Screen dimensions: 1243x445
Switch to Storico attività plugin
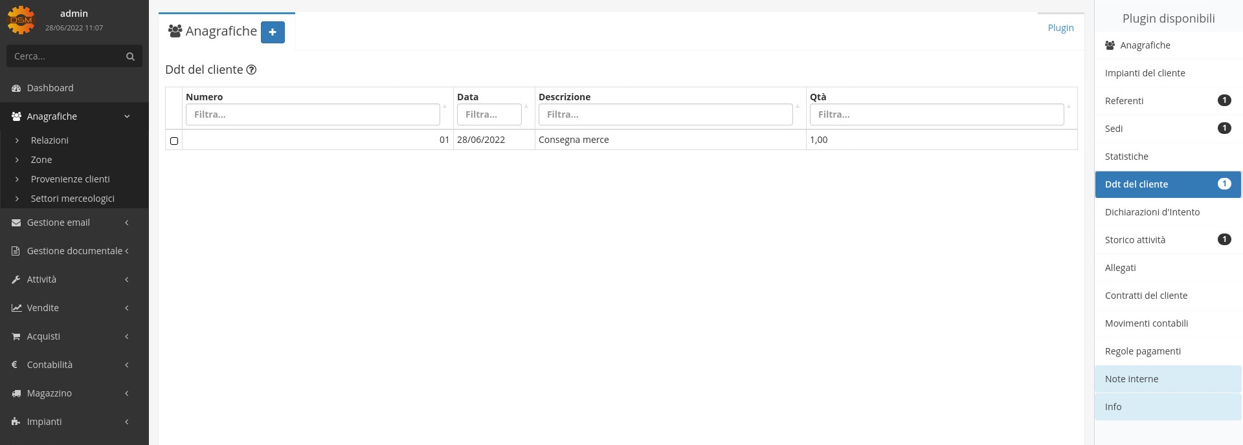[1135, 240]
